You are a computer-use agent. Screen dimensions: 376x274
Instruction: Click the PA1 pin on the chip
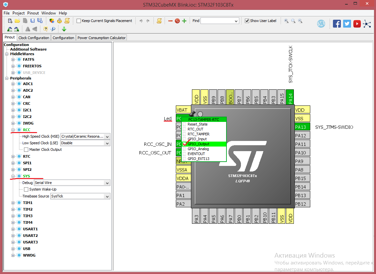pos(183,195)
